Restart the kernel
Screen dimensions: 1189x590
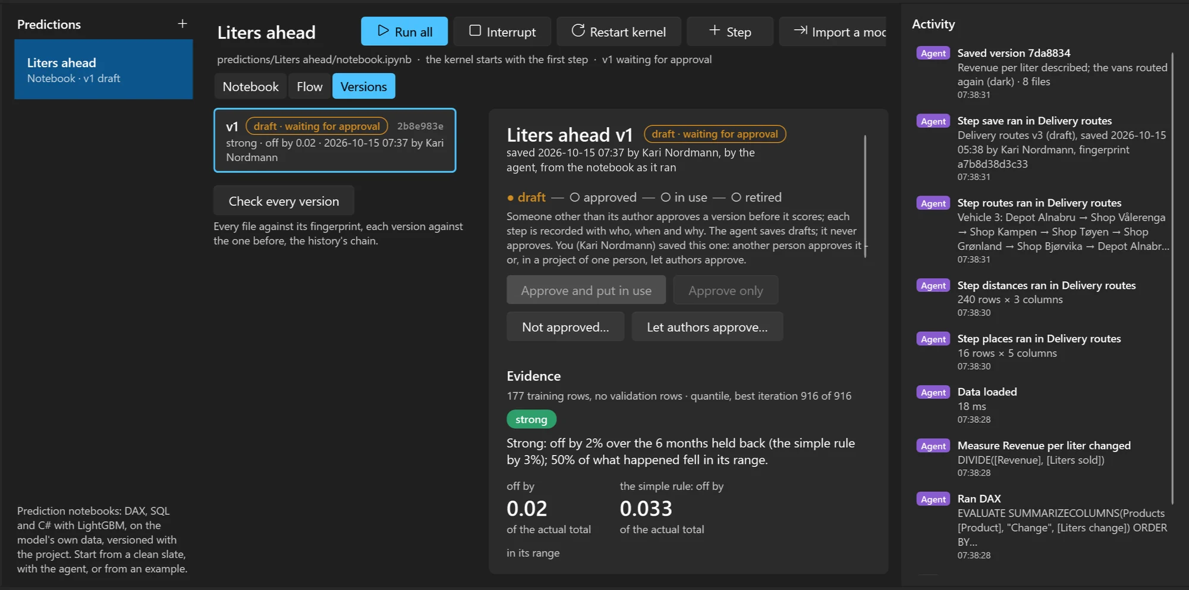tap(619, 32)
